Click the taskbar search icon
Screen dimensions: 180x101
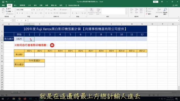(8, 99)
